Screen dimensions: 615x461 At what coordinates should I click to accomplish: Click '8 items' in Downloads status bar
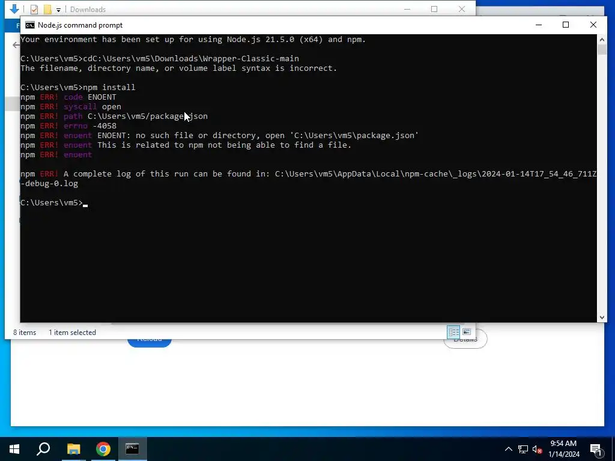click(x=25, y=333)
